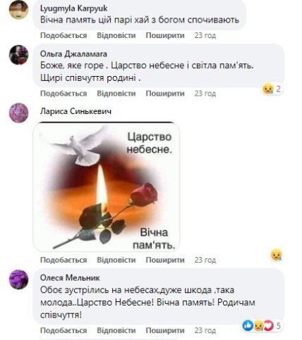302x340 pixels.
Task: Open Ольга Джаламага's profile name link
Action: 73,54
